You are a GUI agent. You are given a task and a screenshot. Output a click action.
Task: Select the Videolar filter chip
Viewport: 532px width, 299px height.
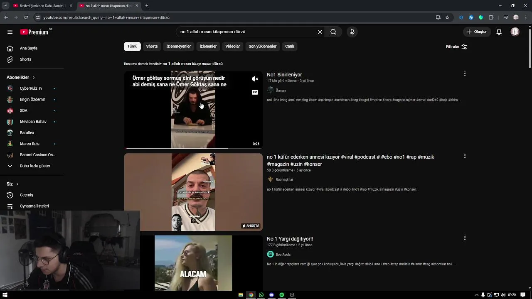click(x=232, y=47)
